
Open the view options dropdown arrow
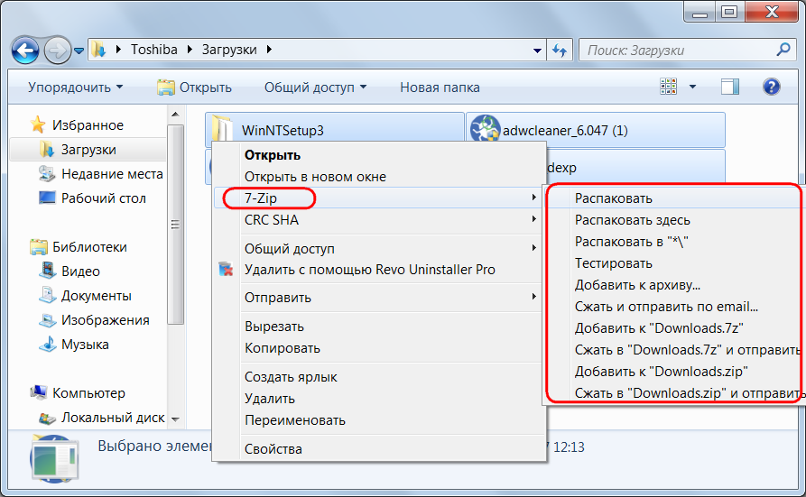[x=693, y=87]
